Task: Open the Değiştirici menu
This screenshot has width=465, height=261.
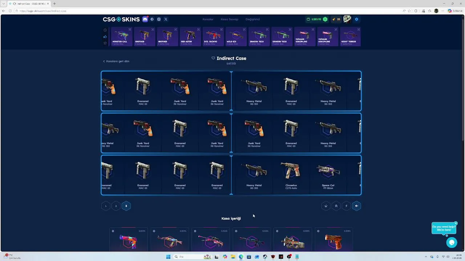Action: 252,19
